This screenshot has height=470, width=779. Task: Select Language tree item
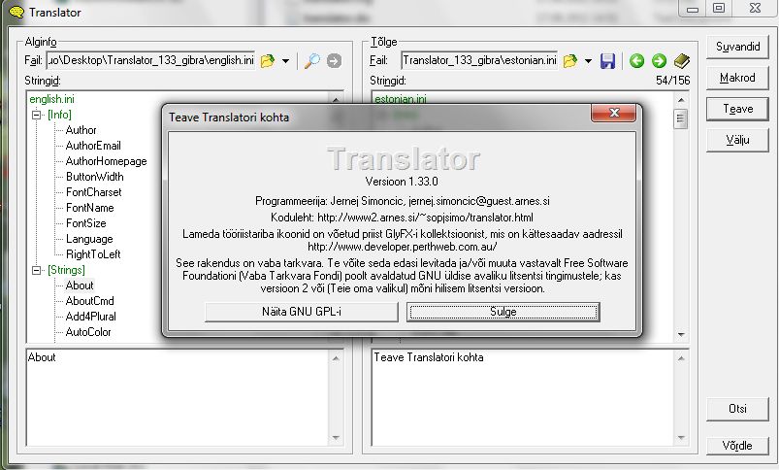tap(89, 239)
